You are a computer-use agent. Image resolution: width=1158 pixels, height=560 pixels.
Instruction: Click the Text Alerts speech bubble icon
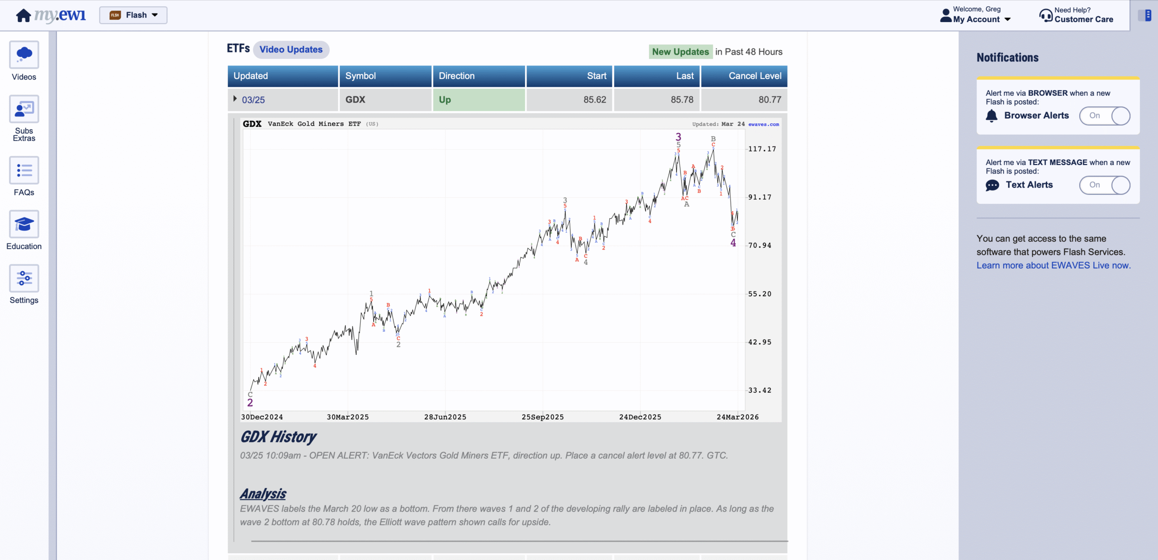coord(992,185)
